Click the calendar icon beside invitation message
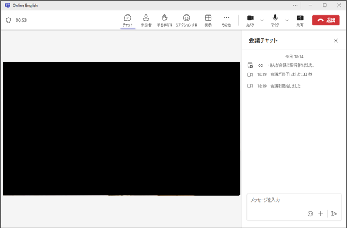347x228 pixels. pos(250,65)
